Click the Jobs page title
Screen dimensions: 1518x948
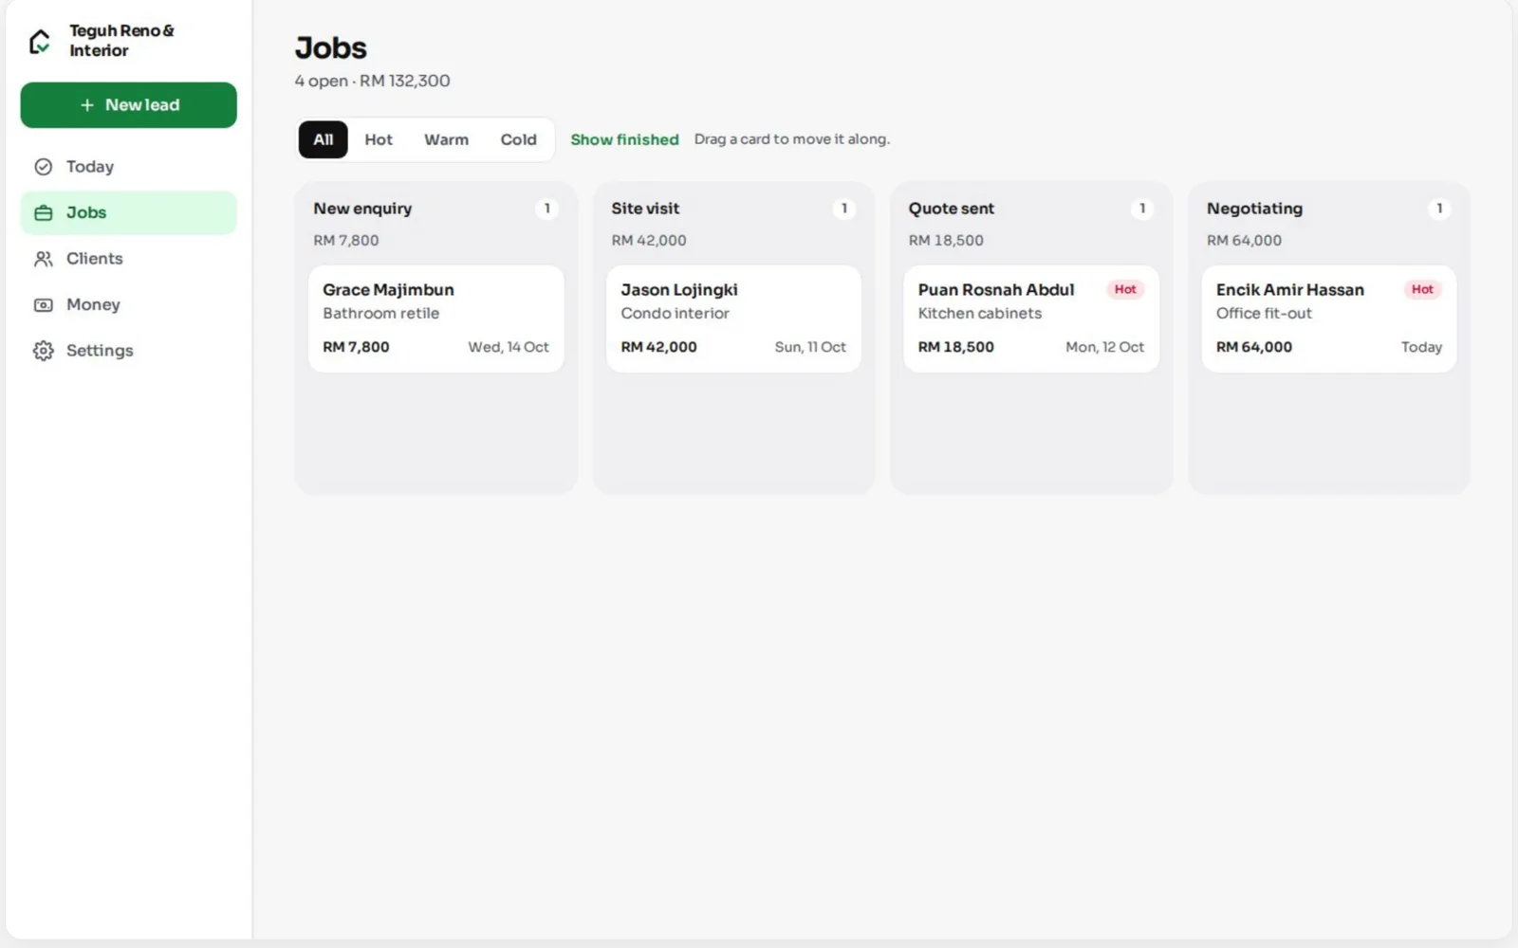pos(330,47)
